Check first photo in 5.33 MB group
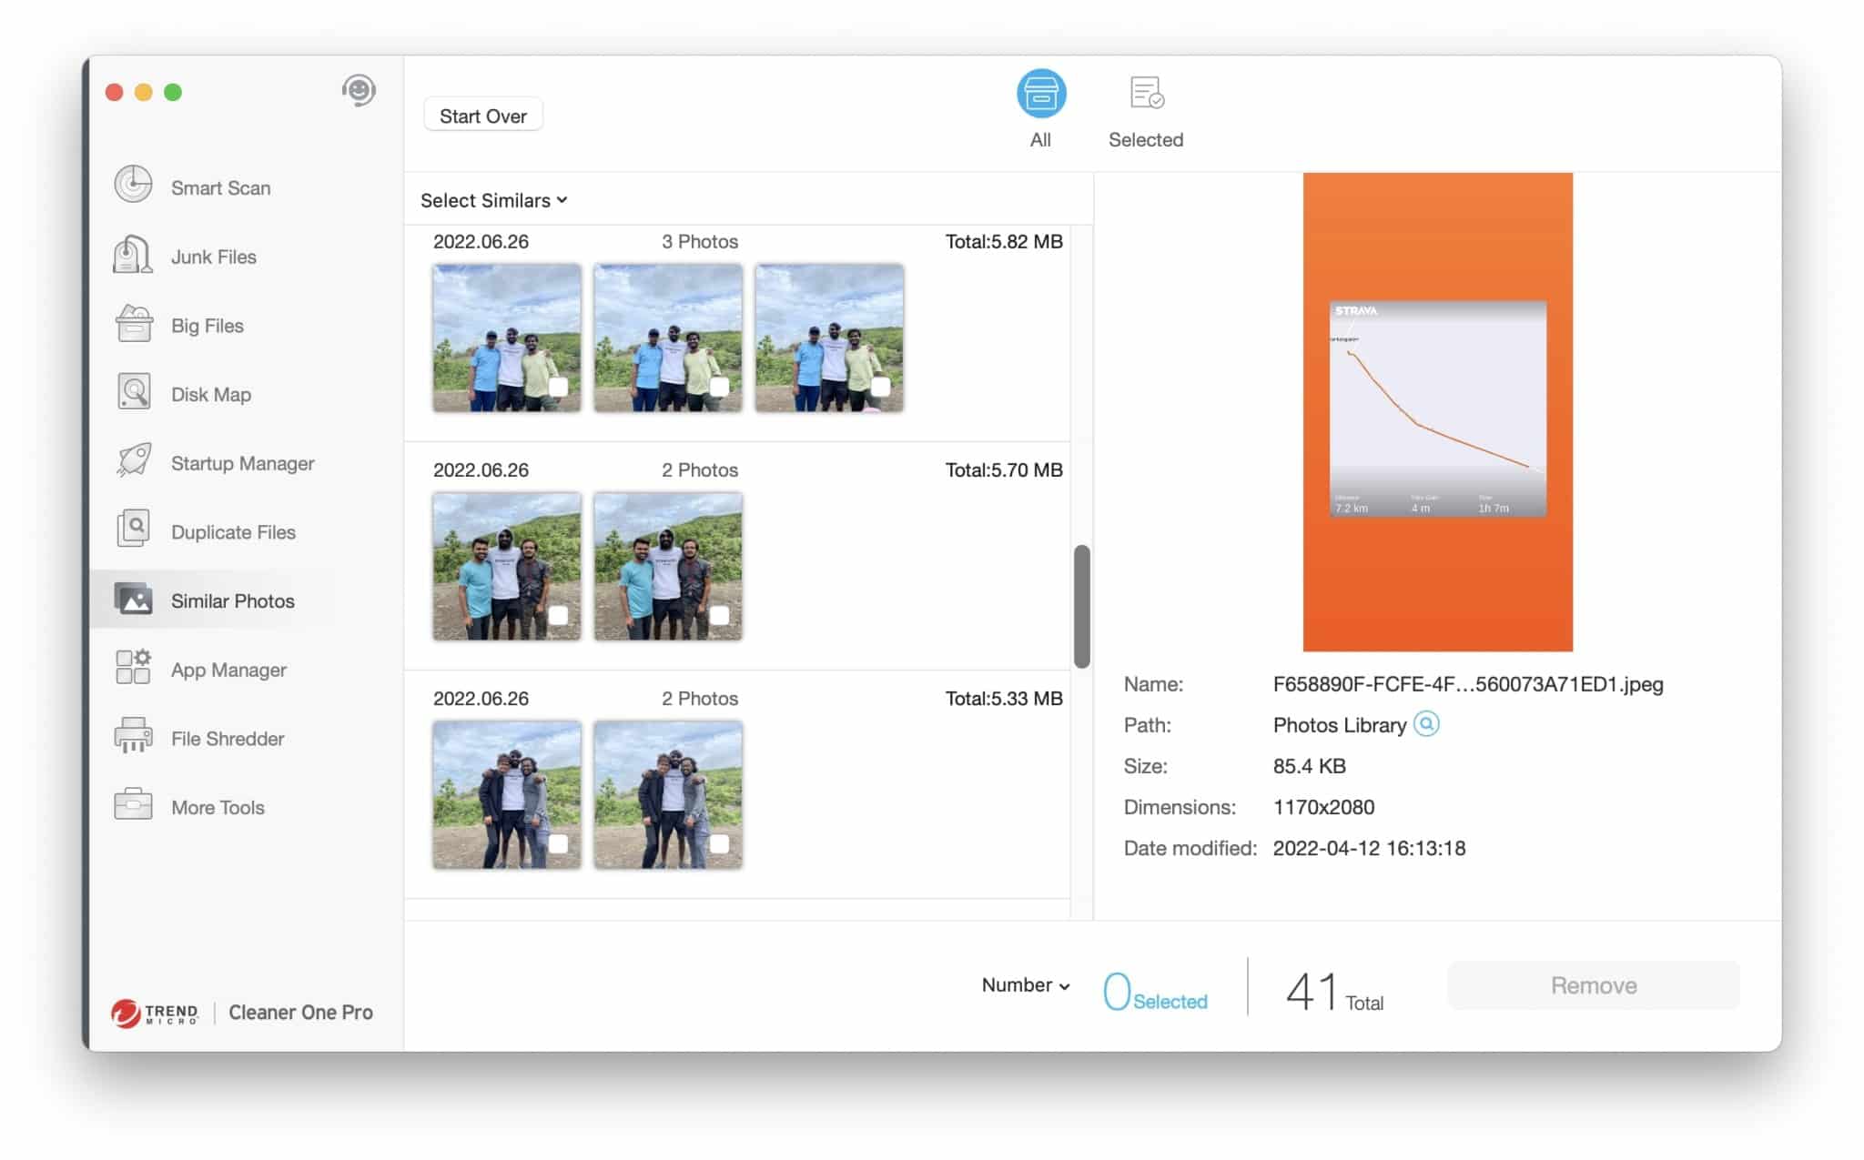Image resolution: width=1864 pixels, height=1160 pixels. point(558,843)
